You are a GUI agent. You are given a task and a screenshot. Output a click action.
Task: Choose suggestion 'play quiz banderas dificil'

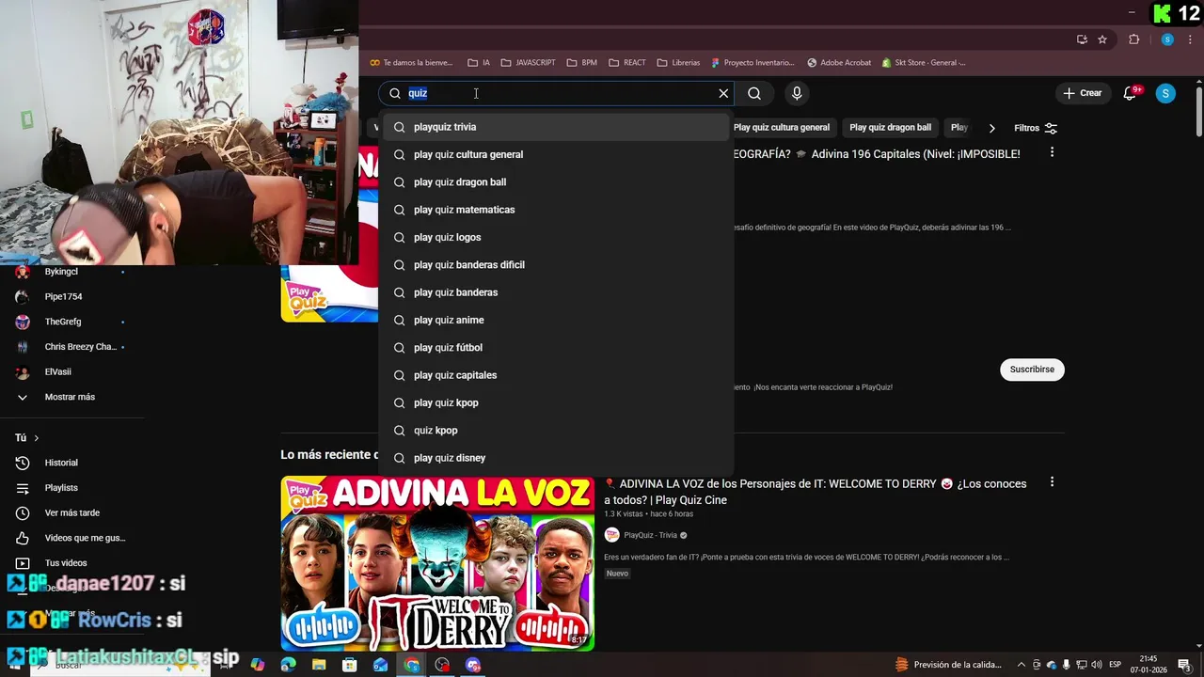(x=557, y=265)
